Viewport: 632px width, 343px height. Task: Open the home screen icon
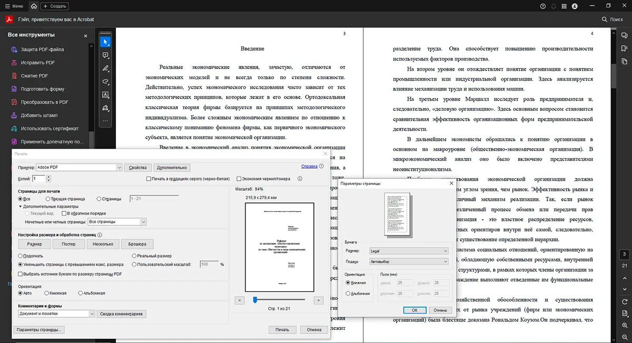point(34,6)
